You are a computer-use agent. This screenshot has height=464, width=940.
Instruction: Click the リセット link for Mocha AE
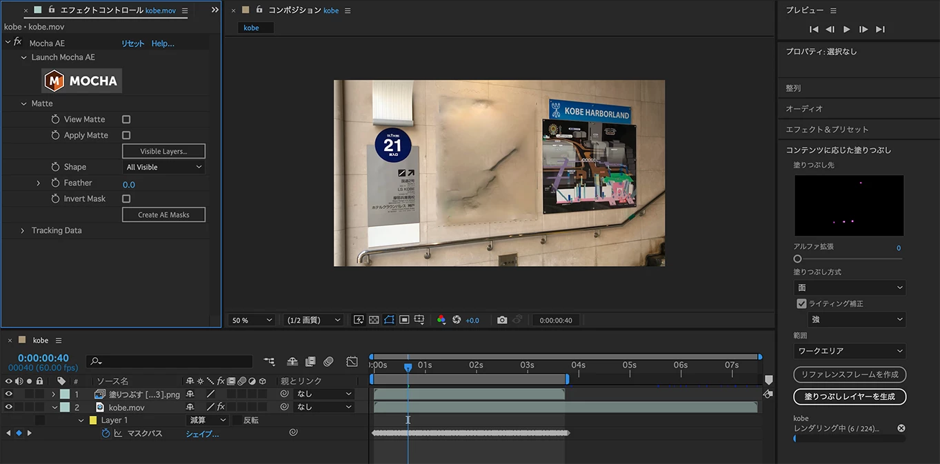point(133,43)
